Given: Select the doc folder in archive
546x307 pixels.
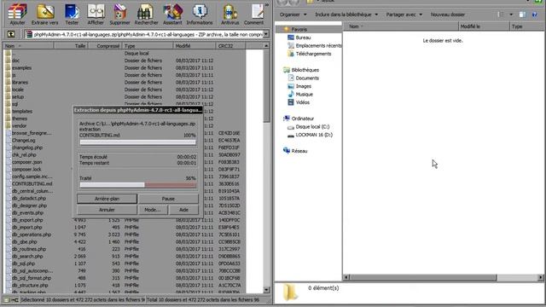Looking at the screenshot, I should (16, 61).
